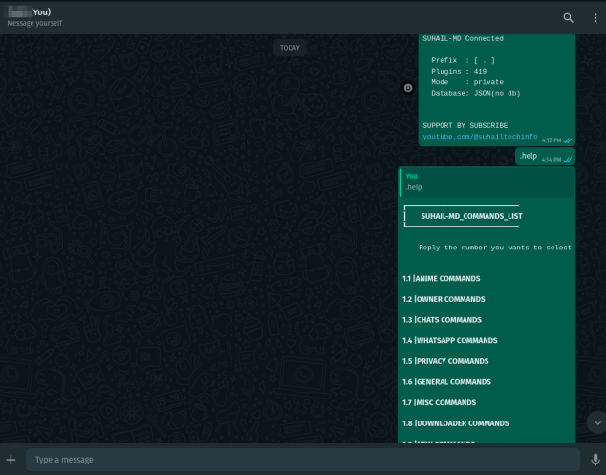Click the emoji reaction icon beside the Connected message
Screen dimensions: 606x475
[408, 88]
